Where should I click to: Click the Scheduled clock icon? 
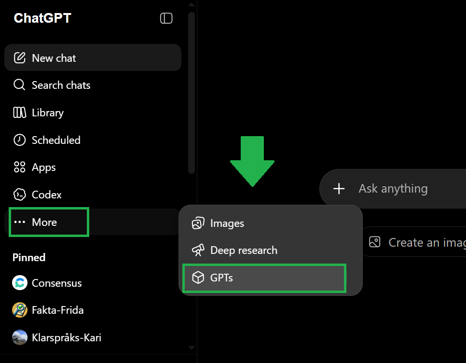click(20, 140)
